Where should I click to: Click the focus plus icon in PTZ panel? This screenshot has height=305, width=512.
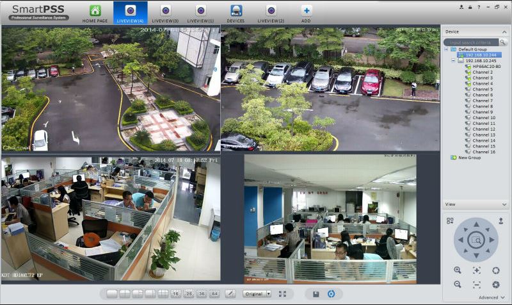pyautogui.click(x=476, y=270)
